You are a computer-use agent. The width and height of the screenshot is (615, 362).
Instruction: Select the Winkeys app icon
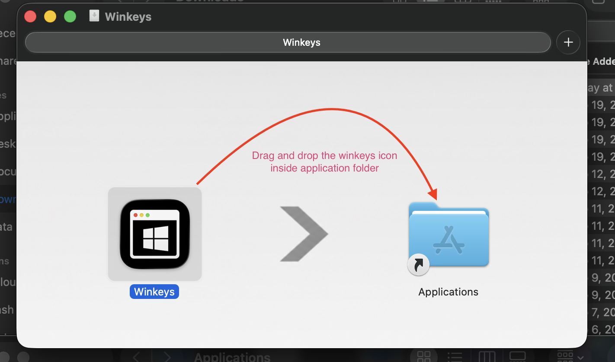pos(155,234)
